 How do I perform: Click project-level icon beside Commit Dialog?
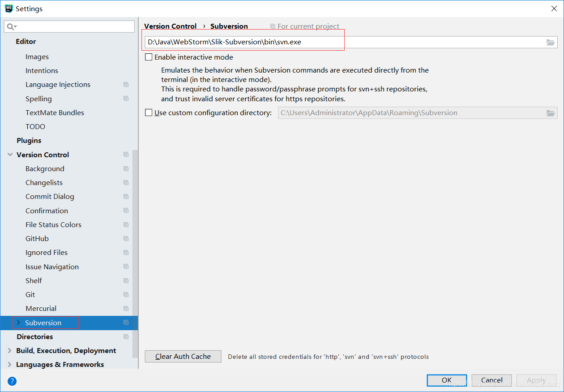(x=126, y=197)
